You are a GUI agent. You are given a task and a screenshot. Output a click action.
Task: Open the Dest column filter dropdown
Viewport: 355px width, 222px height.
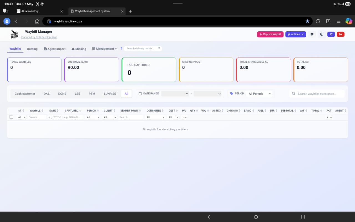tap(173, 117)
